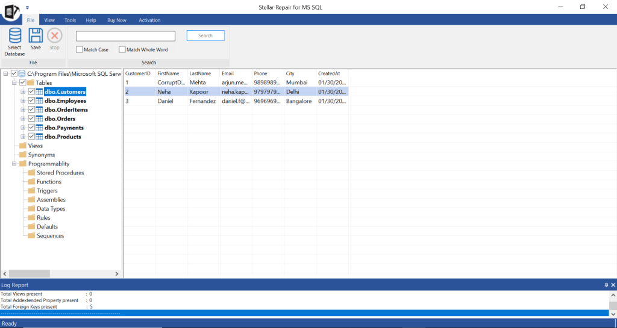The width and height of the screenshot is (617, 328).
Task: Click the dbo.Customers table icon
Action: tap(39, 91)
